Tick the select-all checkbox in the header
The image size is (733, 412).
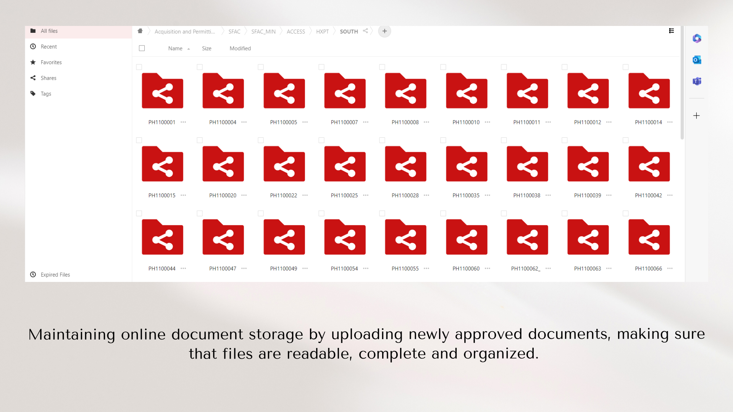tap(142, 48)
